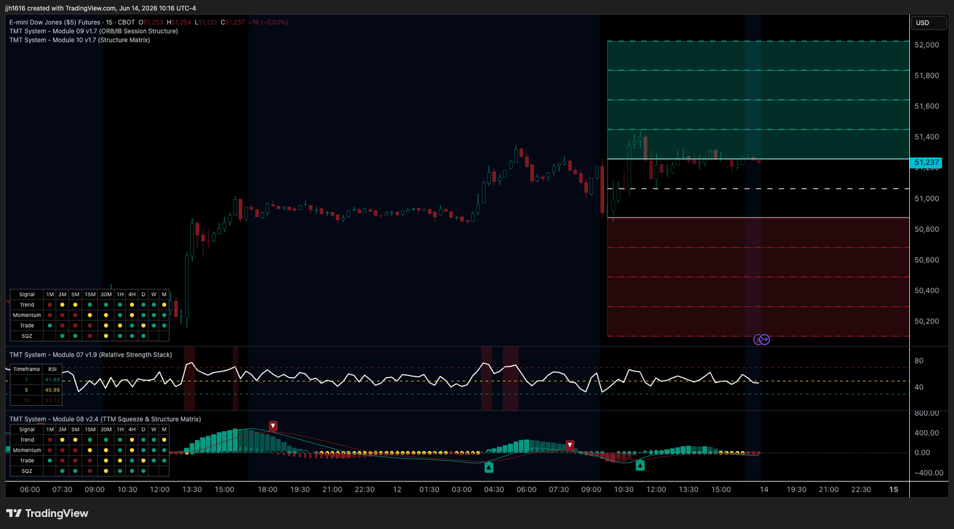Click the 51,237 current price label
The width and height of the screenshot is (954, 529).
[926, 162]
